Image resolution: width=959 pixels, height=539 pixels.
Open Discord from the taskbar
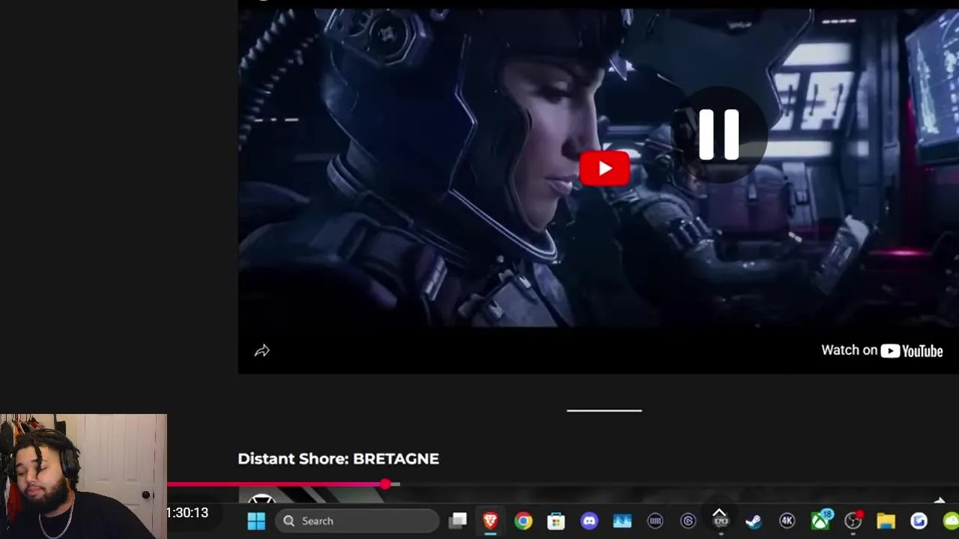pos(589,521)
